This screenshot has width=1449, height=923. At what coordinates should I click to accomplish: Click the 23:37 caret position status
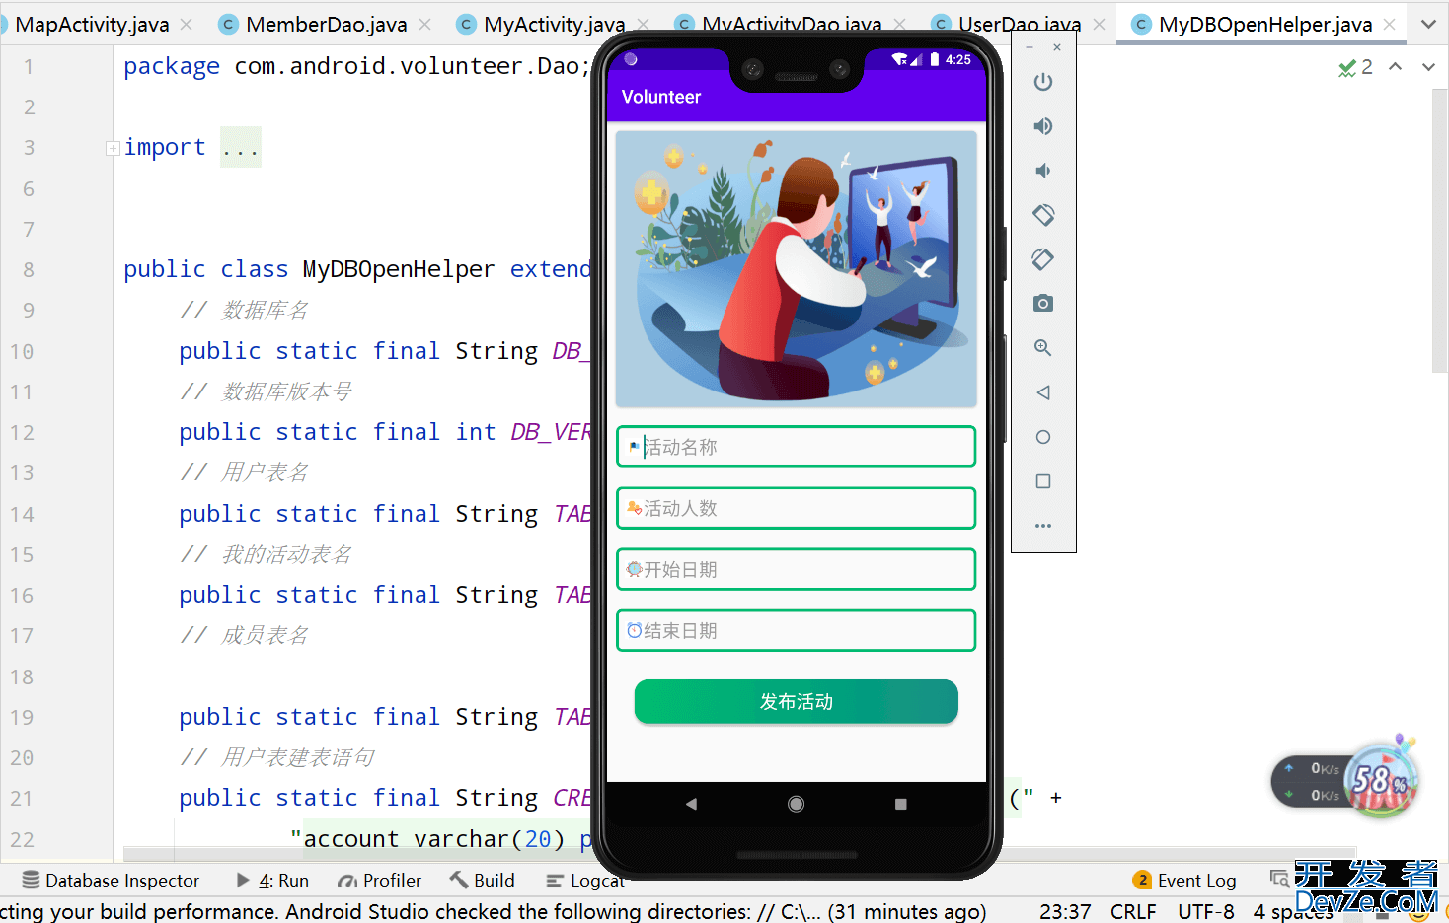pyautogui.click(x=1065, y=911)
